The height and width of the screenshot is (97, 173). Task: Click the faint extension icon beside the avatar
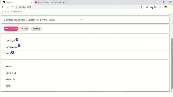(x=160, y=7)
